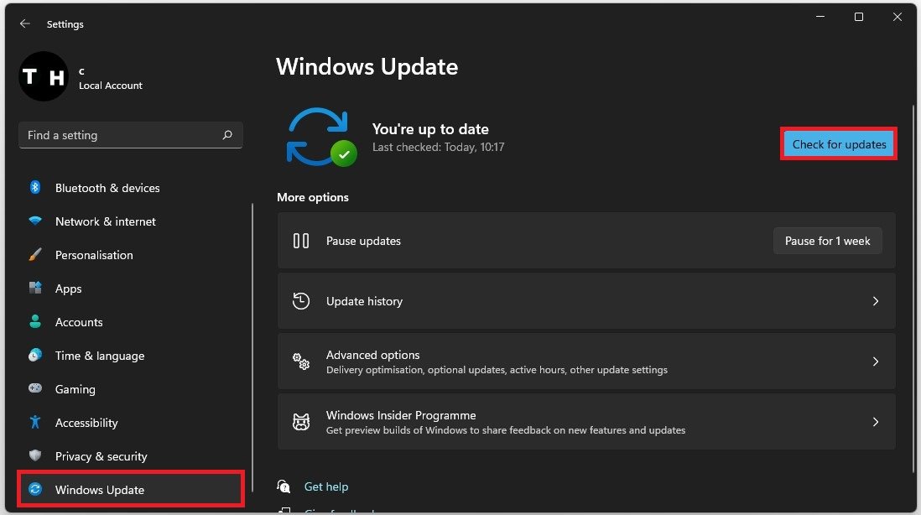Expand Windows Insider Programme chevron

[875, 422]
